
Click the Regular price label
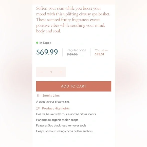click(76, 50)
